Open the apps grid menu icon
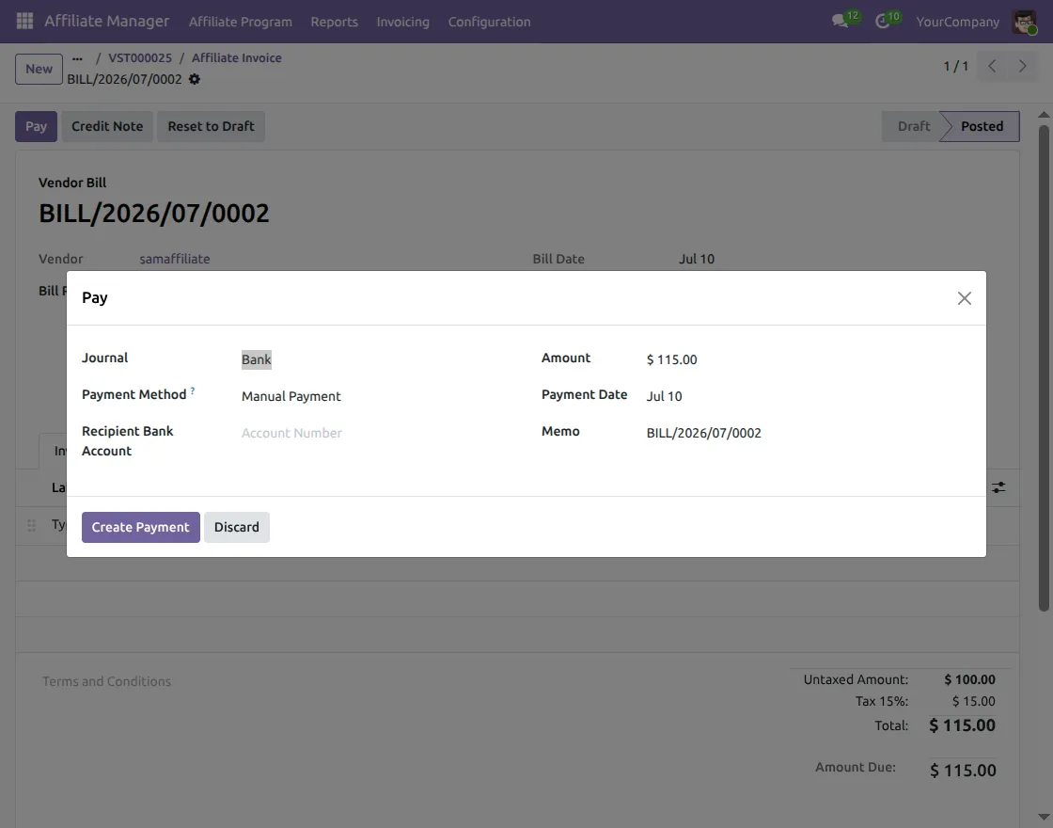Viewport: 1053px width, 828px height. tap(24, 22)
